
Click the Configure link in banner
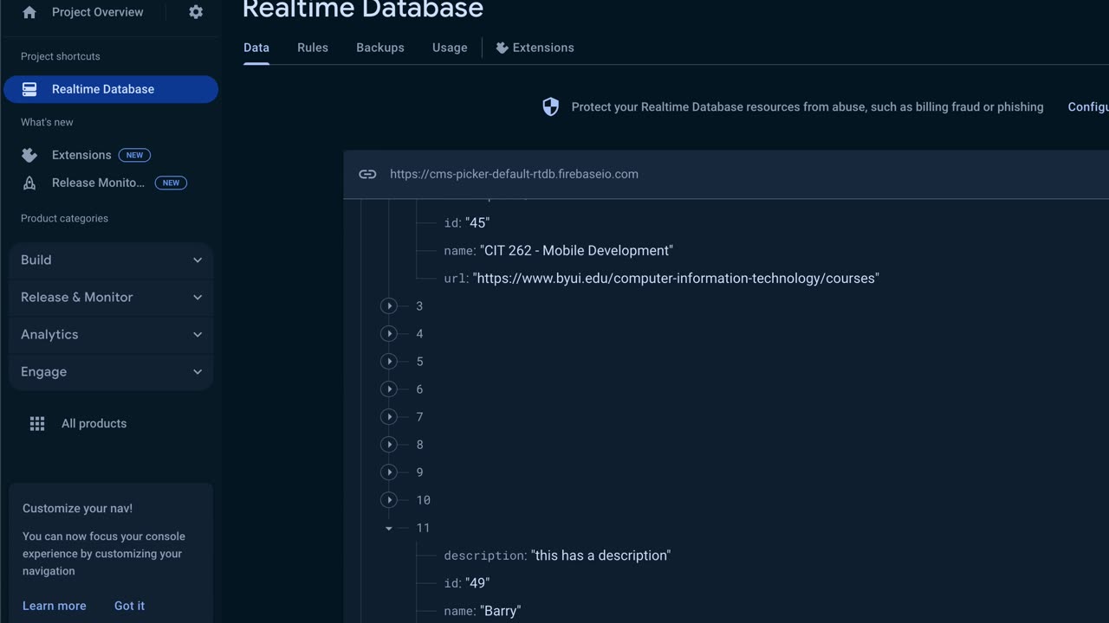[1088, 107]
